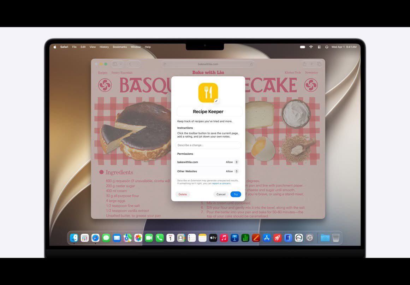
Task: Open the Phone app in the Dock
Action: pyautogui.click(x=160, y=238)
